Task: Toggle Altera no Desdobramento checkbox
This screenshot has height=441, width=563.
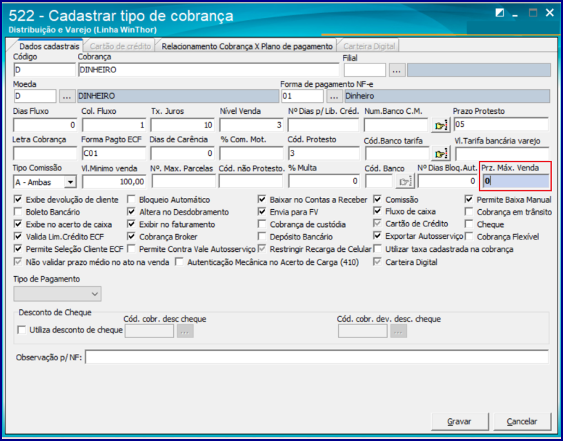Action: click(x=131, y=212)
